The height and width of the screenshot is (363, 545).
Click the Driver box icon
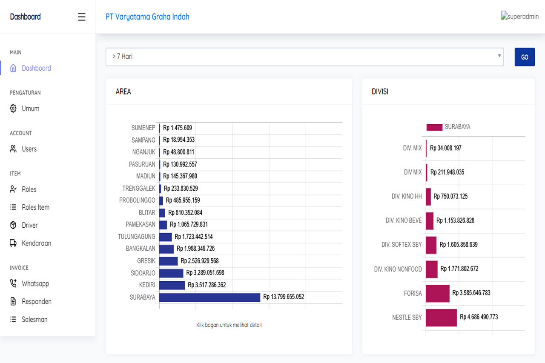(13, 225)
